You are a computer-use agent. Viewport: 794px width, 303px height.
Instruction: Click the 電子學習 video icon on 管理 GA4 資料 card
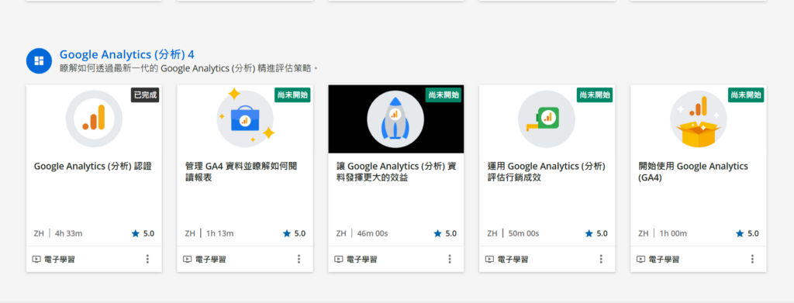pyautogui.click(x=188, y=259)
